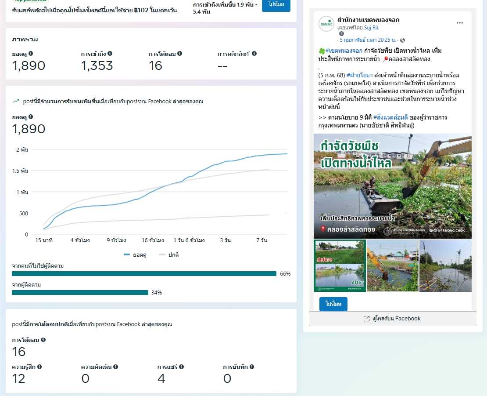This screenshot has width=487, height=396.
Task: Click info icon beside การคลิกลิงก์
Action: tap(254, 54)
